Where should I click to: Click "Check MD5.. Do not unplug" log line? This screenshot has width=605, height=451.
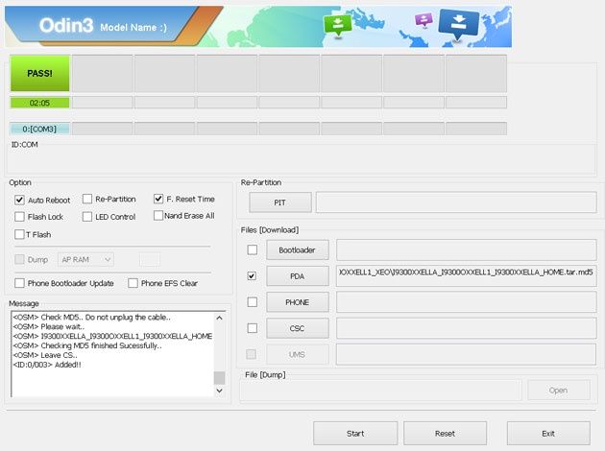coord(91,318)
